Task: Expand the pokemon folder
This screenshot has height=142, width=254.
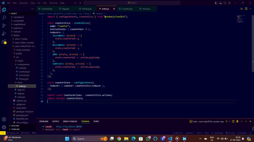Action: pyautogui.click(x=18, y=28)
